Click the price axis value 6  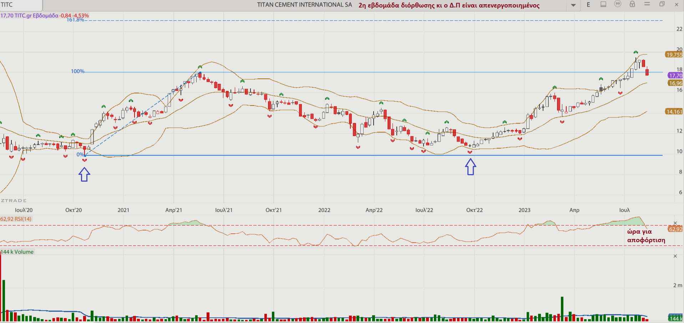click(680, 192)
